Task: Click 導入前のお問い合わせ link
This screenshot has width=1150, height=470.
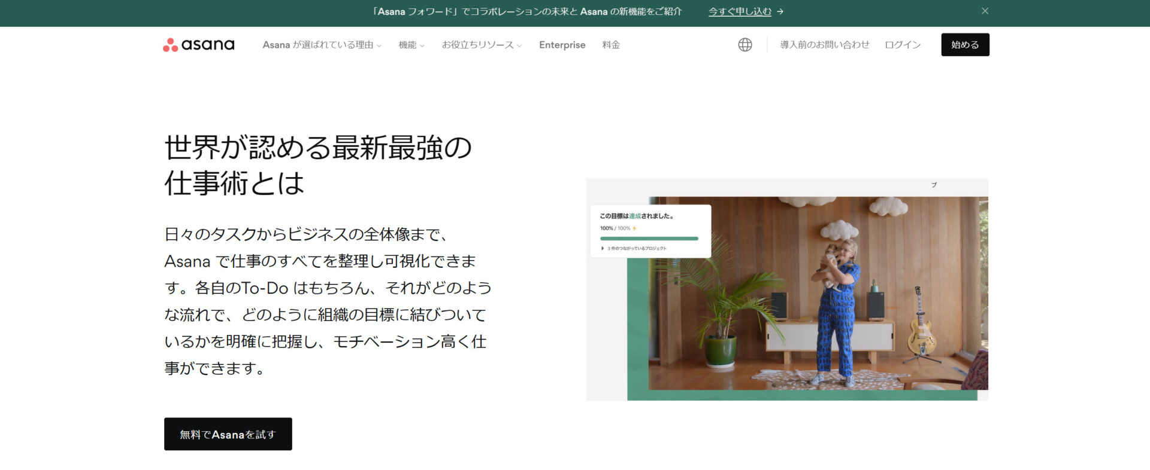Action: click(x=824, y=45)
